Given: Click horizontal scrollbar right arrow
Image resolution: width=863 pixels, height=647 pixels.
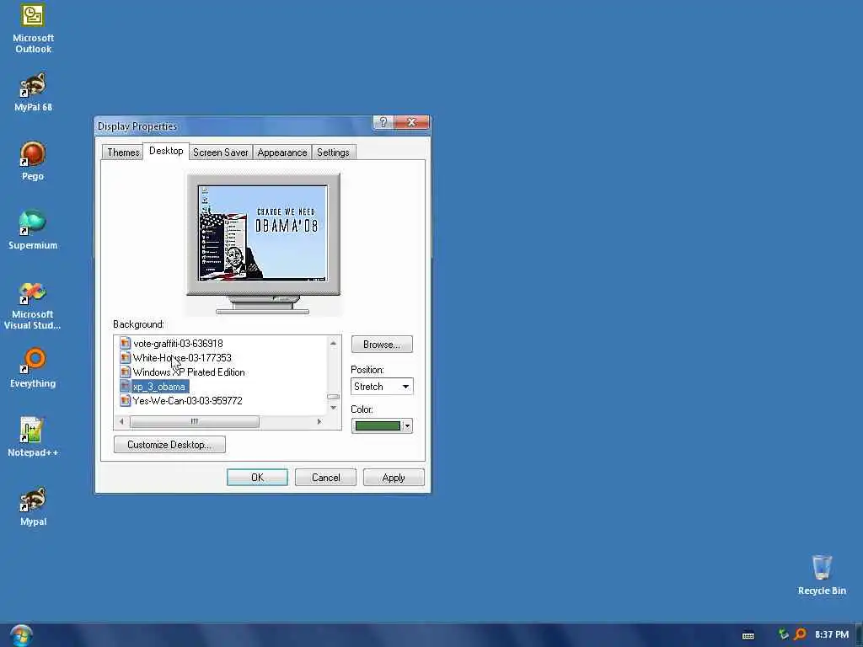Looking at the screenshot, I should click(319, 422).
